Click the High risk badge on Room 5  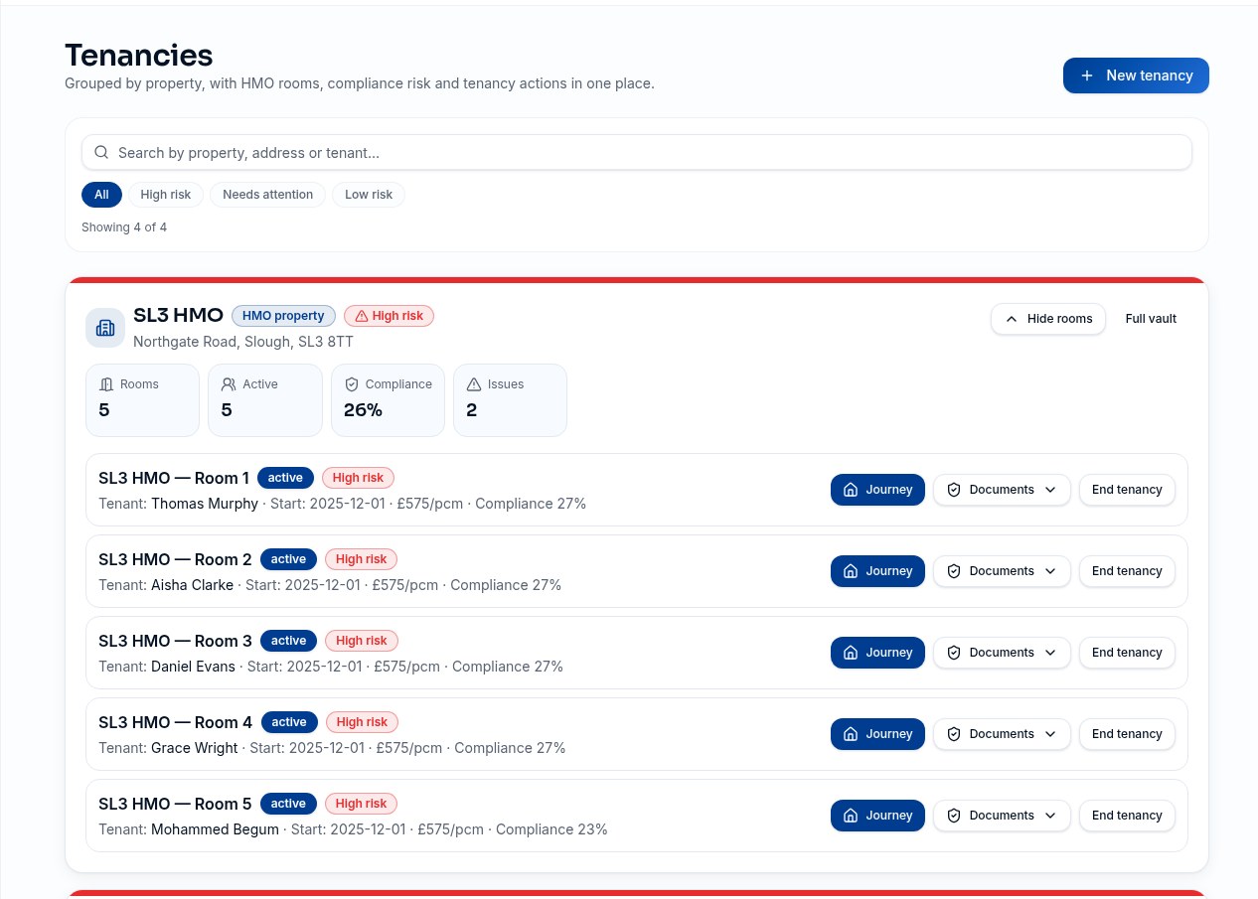click(x=361, y=804)
